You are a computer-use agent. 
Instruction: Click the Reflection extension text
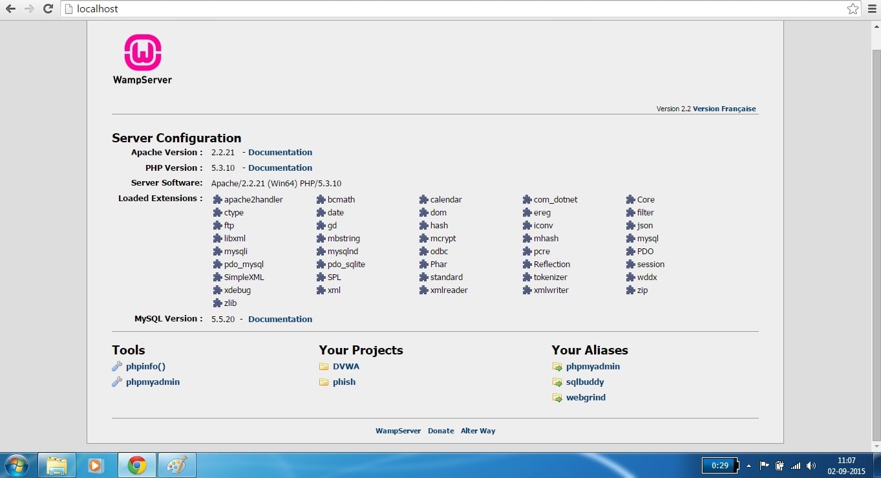(x=551, y=264)
